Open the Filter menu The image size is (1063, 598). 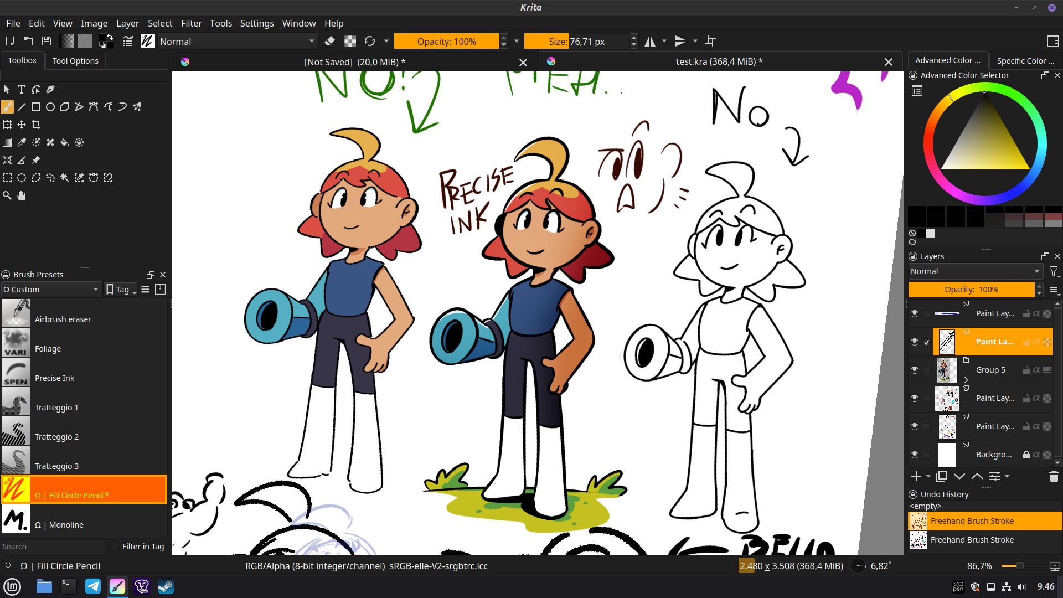[191, 23]
